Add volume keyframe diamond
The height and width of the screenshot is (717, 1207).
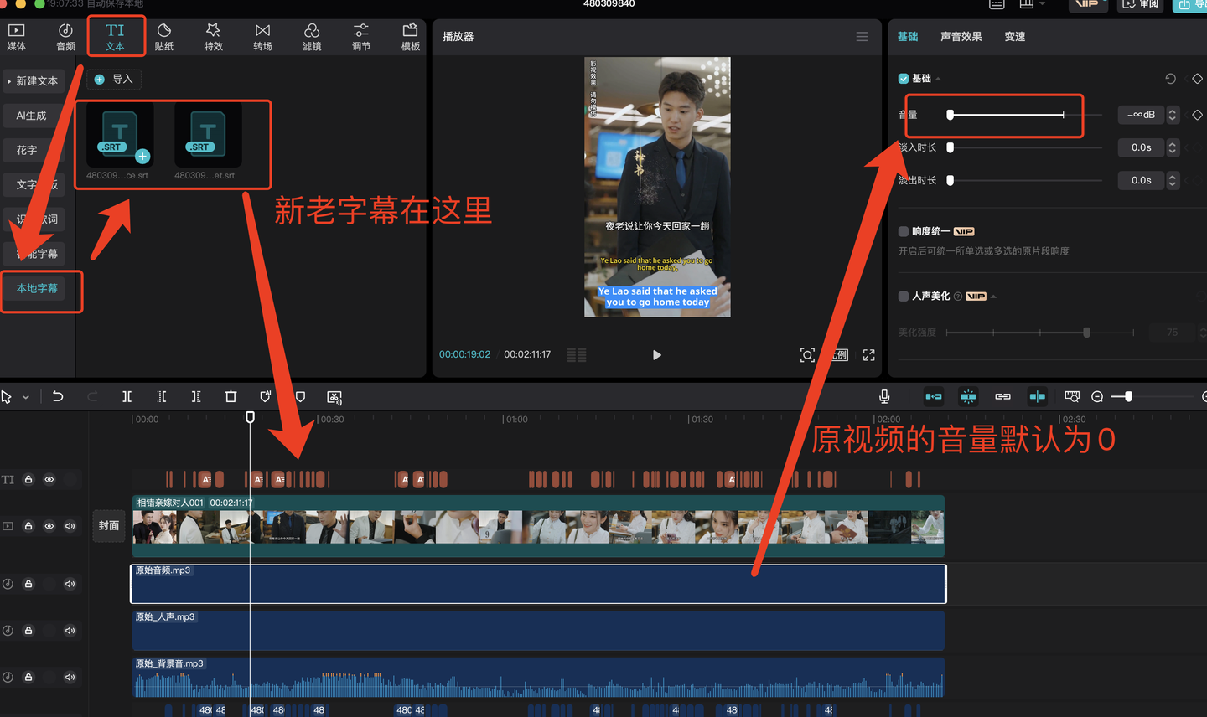(x=1197, y=115)
